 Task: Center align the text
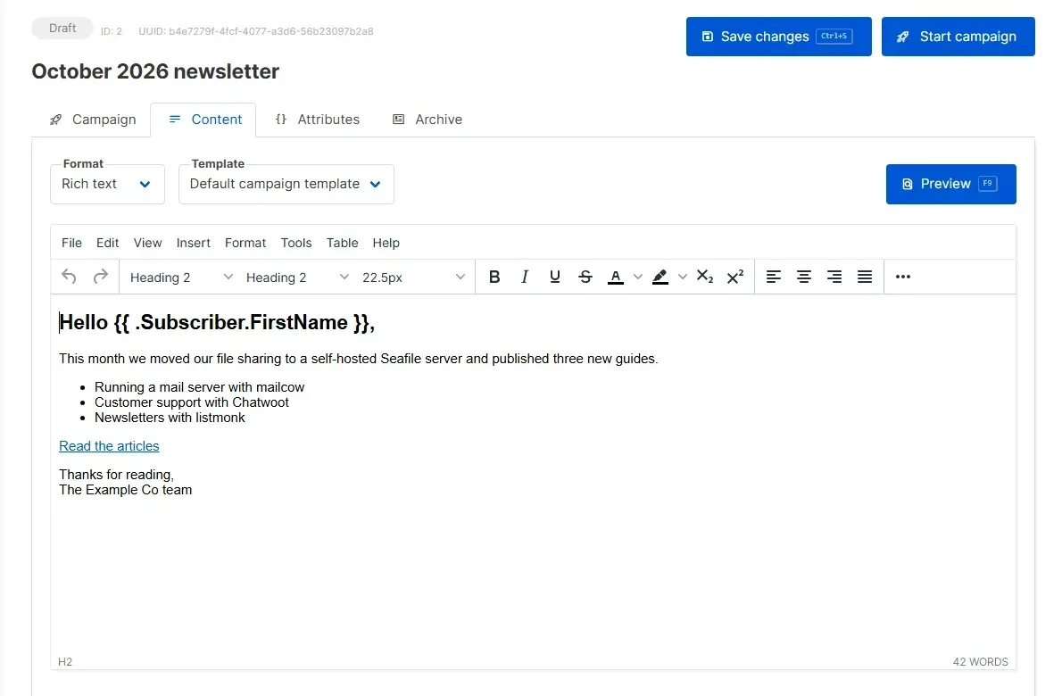[x=804, y=277]
